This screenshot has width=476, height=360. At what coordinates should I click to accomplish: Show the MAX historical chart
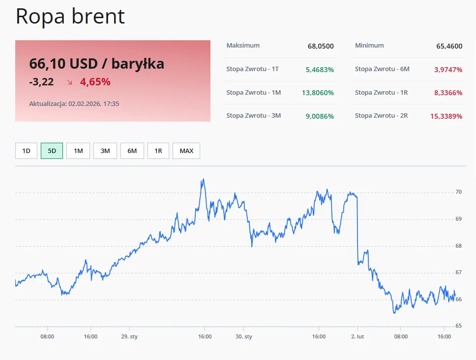186,151
